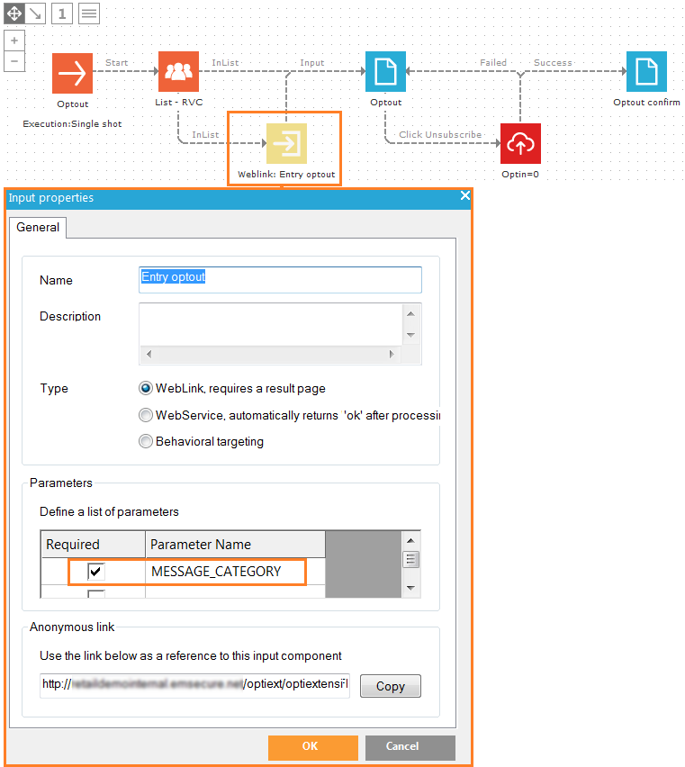Viewport: 685px width, 767px height.
Task: Open the list view toolbar icon
Action: (89, 14)
